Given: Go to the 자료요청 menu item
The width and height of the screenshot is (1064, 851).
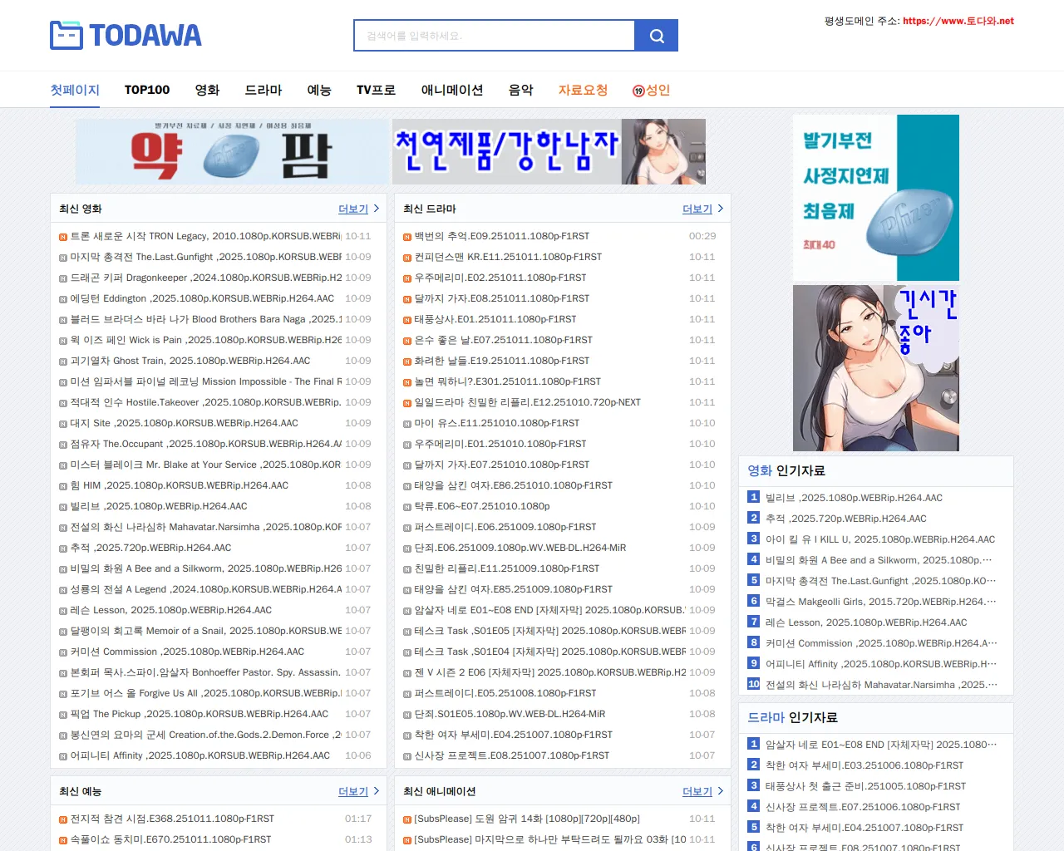Looking at the screenshot, I should [x=583, y=90].
